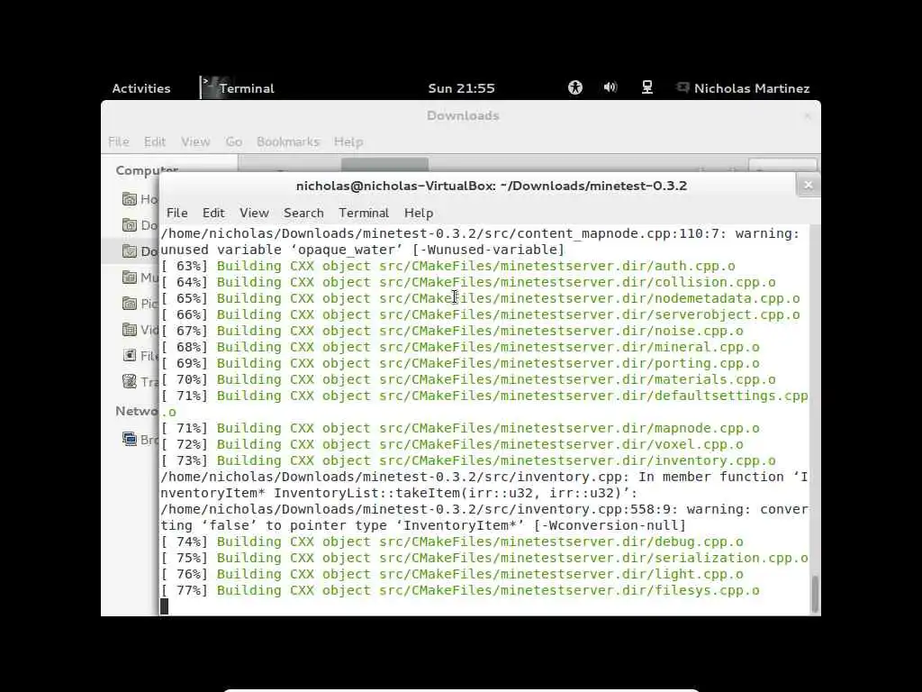The height and width of the screenshot is (692, 922).
Task: Click the inventory.cpp:558:9 warning path
Action: click(x=484, y=510)
